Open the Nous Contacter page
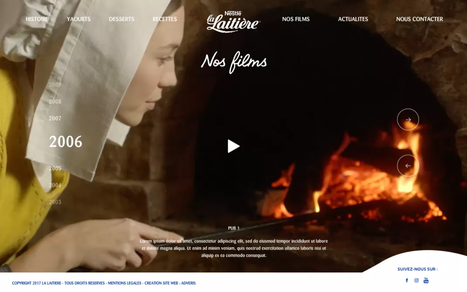 pos(419,19)
